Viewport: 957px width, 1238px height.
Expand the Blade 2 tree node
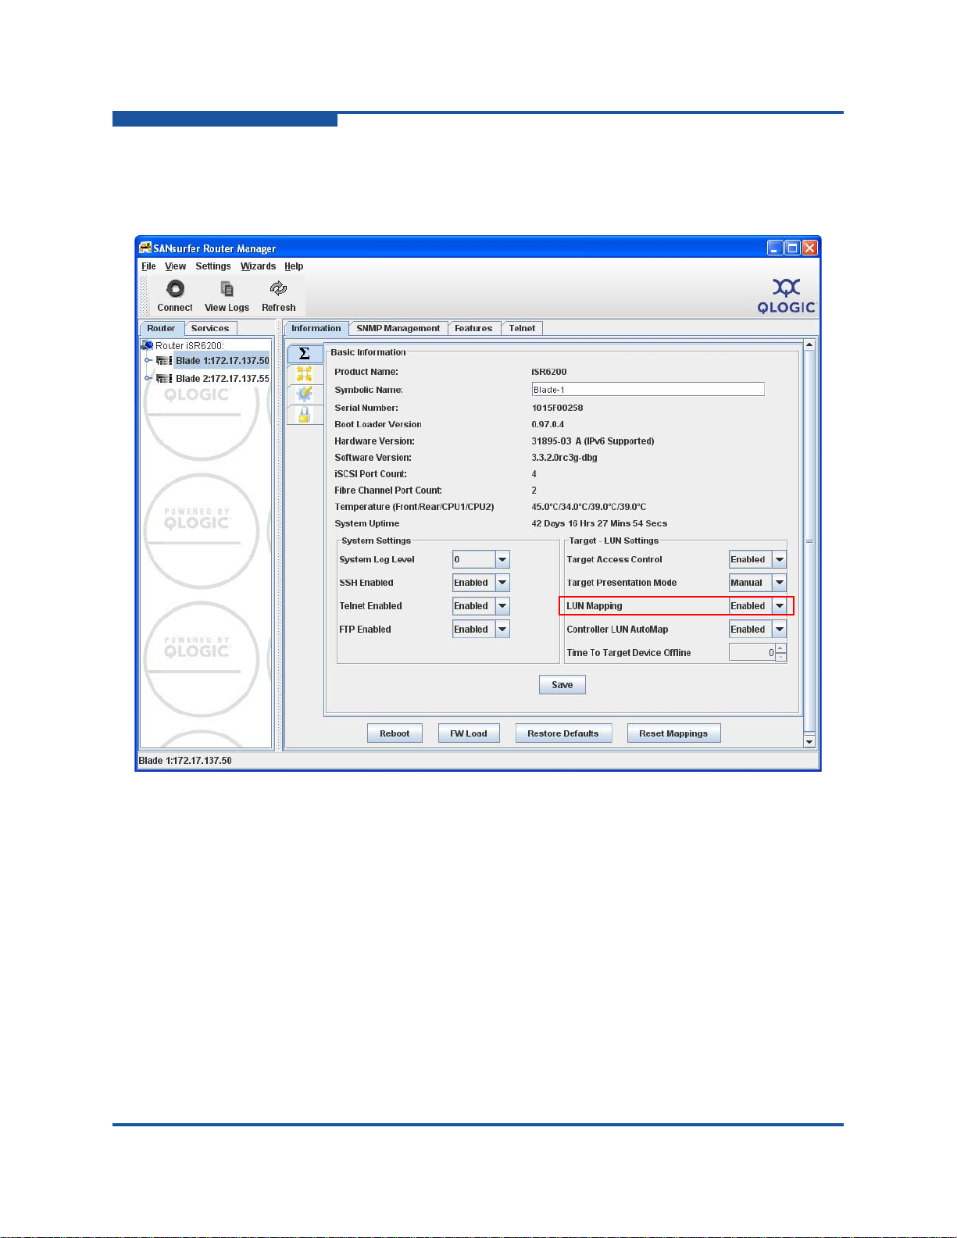pos(148,379)
